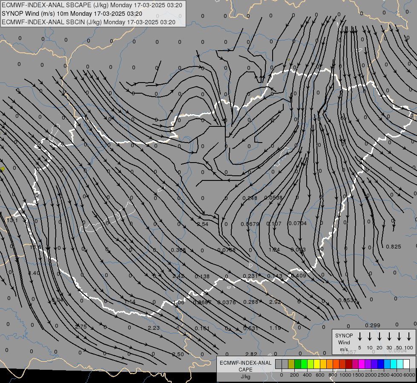Pick the pure yellow CAPE swatch
Image resolution: width=417 pixels, height=383 pixels.
(x=317, y=364)
